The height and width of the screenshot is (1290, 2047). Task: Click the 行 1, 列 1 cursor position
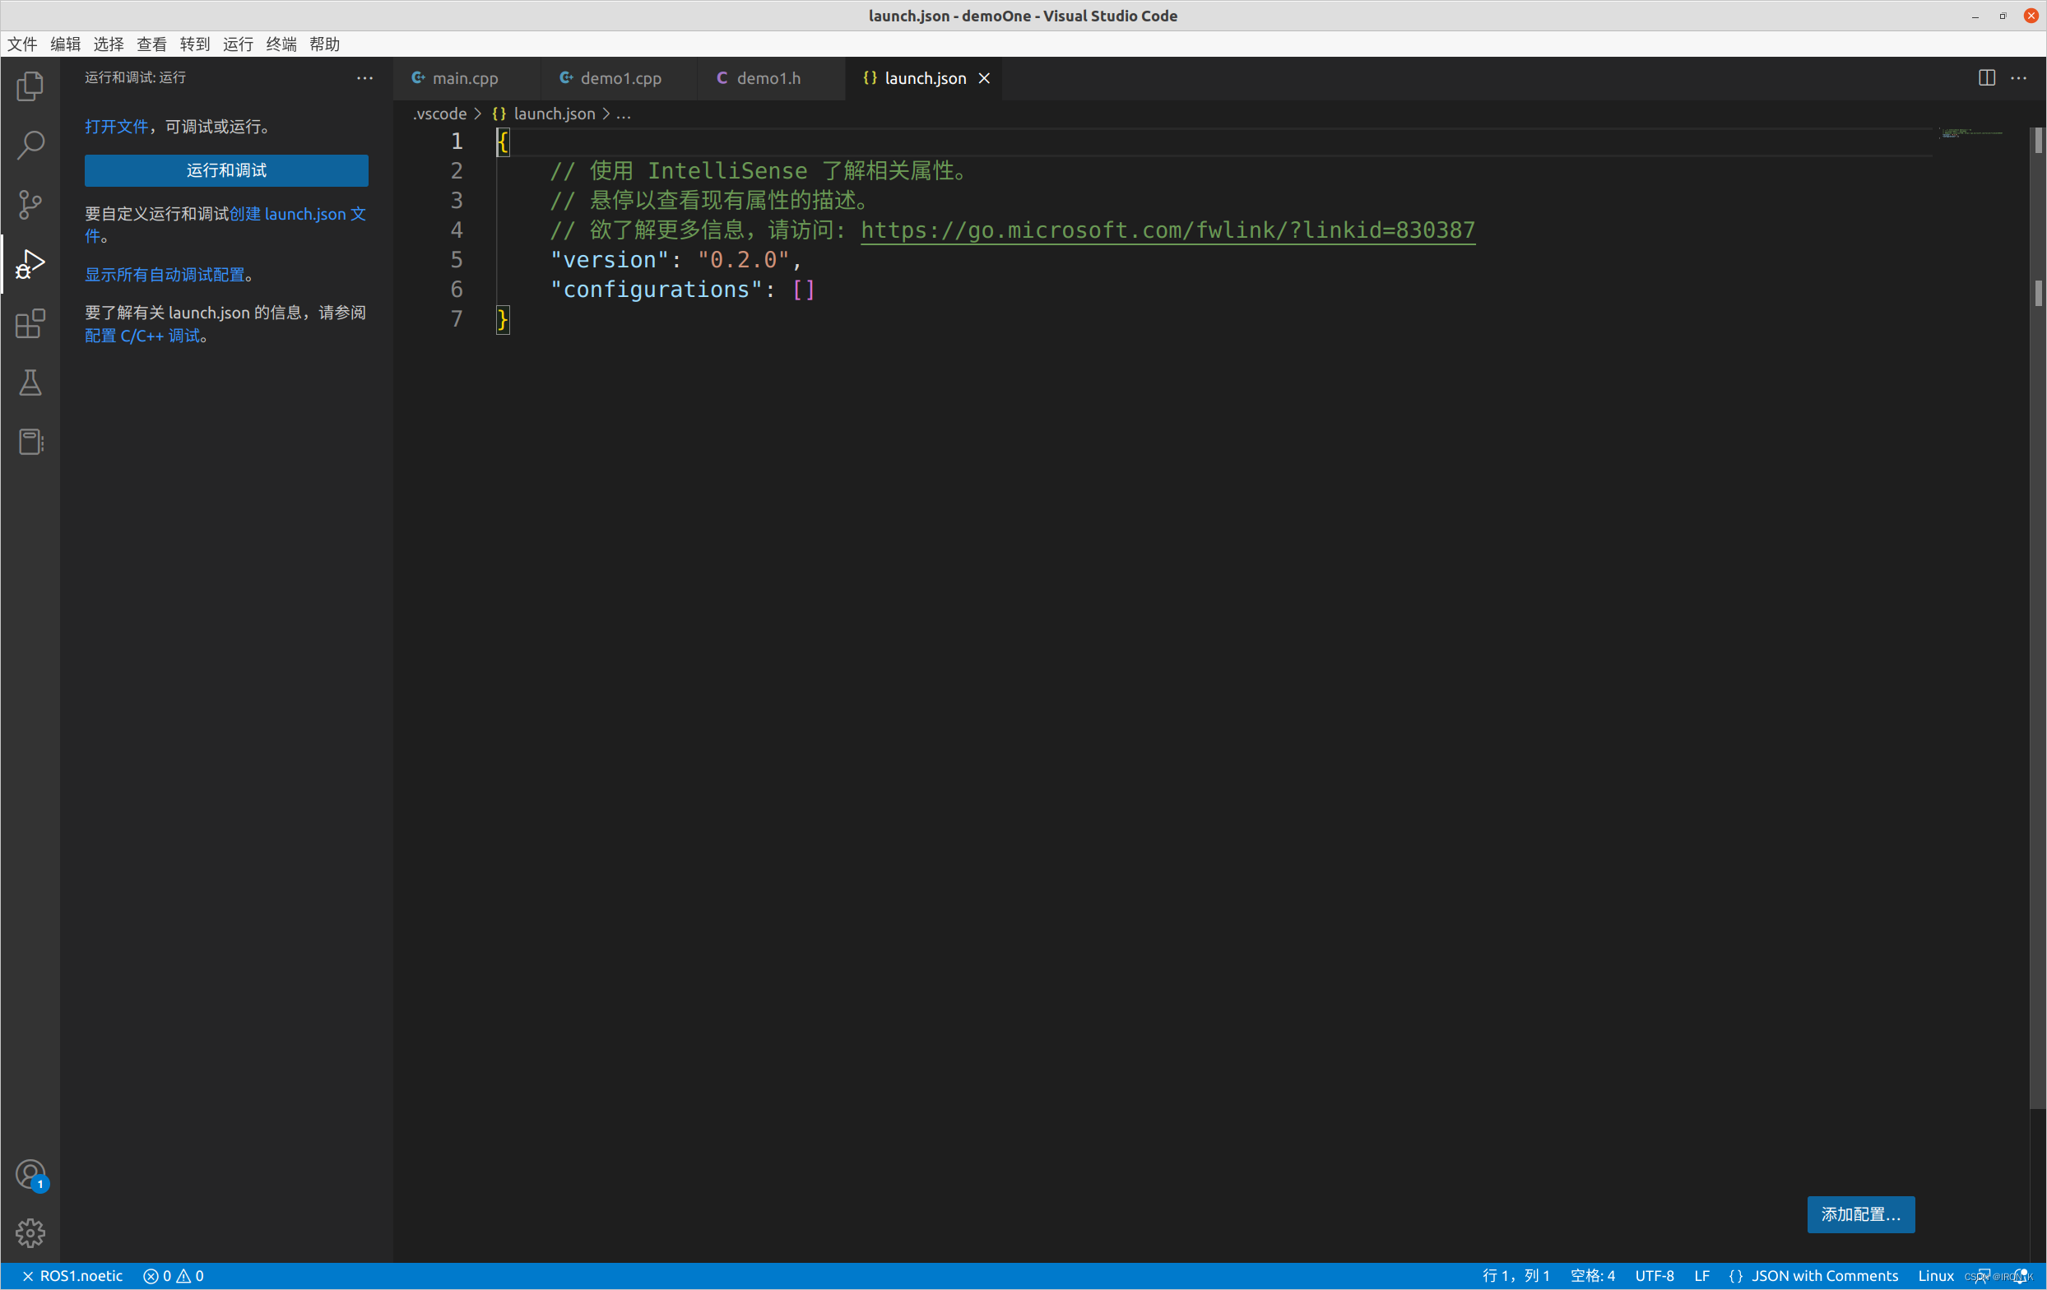point(1516,1275)
